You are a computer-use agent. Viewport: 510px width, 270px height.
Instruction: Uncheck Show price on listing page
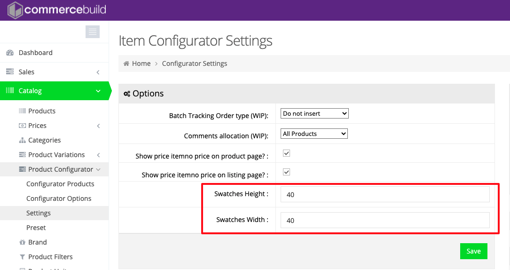coord(287,172)
